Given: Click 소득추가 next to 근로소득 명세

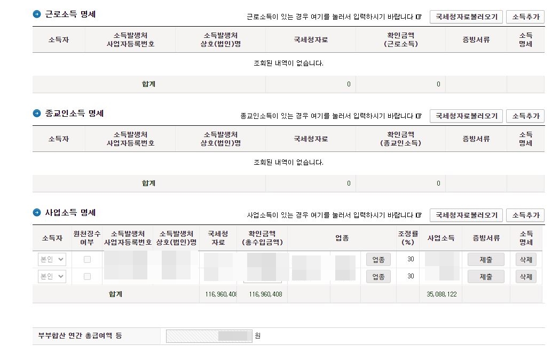Looking at the screenshot, I should [525, 17].
